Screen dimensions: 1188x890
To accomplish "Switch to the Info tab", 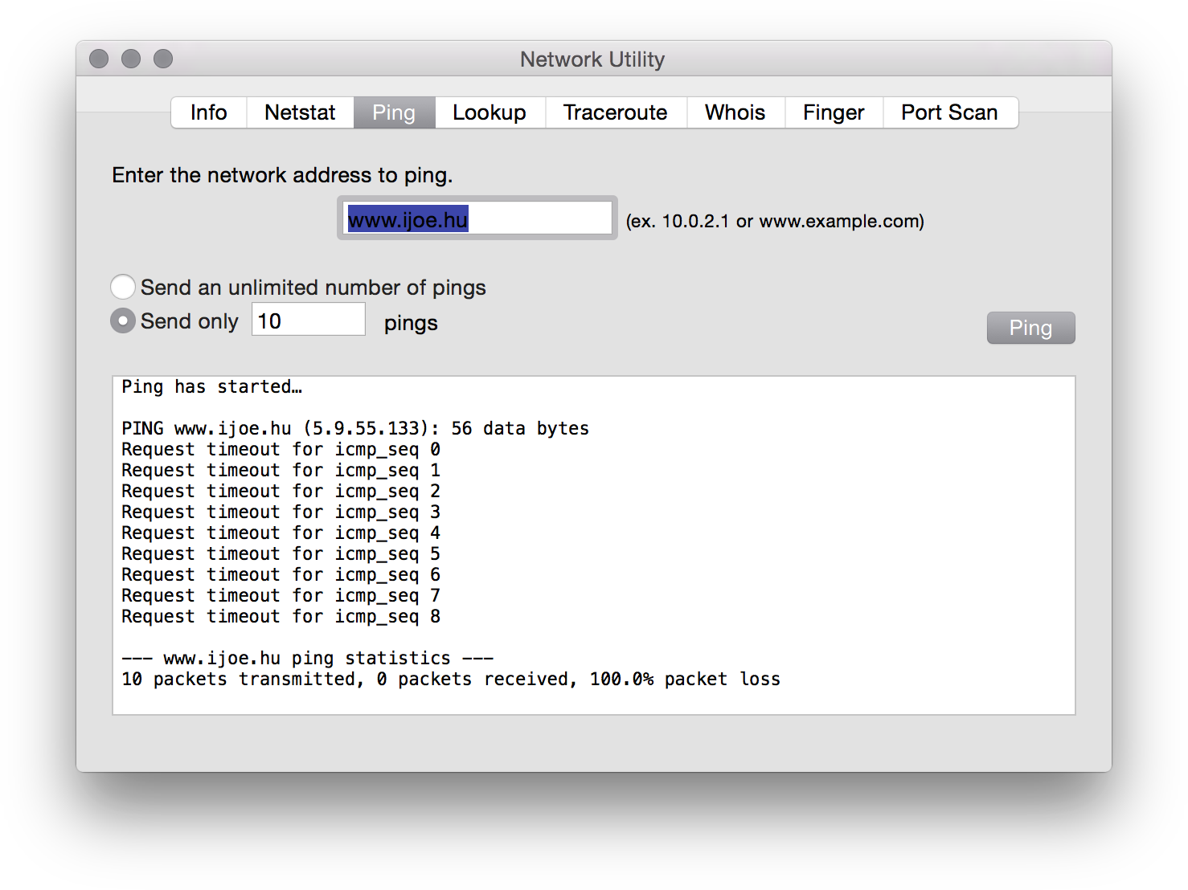I will tap(209, 112).
